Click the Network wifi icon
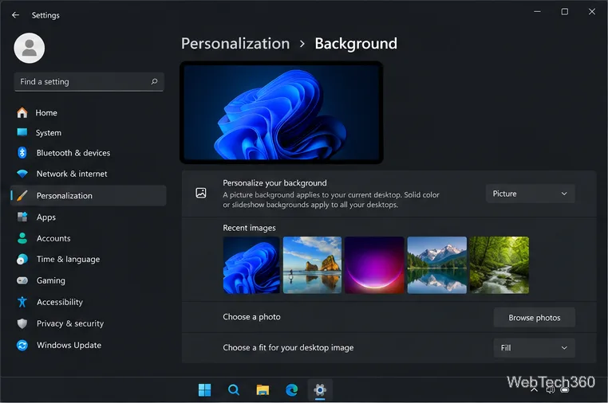 coord(22,174)
